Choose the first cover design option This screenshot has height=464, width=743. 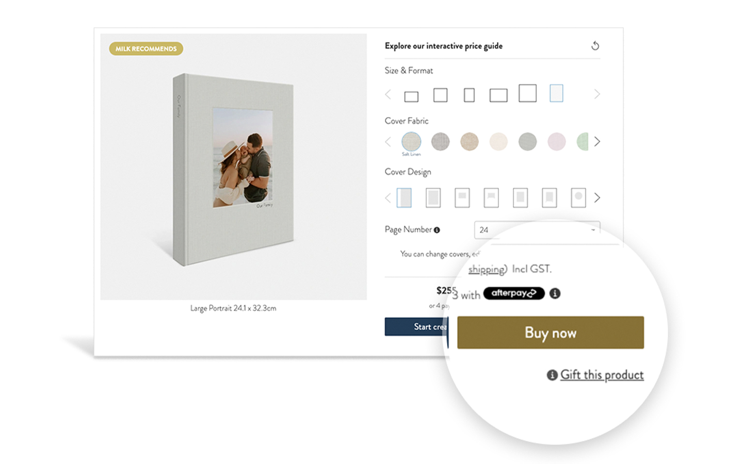tap(404, 198)
